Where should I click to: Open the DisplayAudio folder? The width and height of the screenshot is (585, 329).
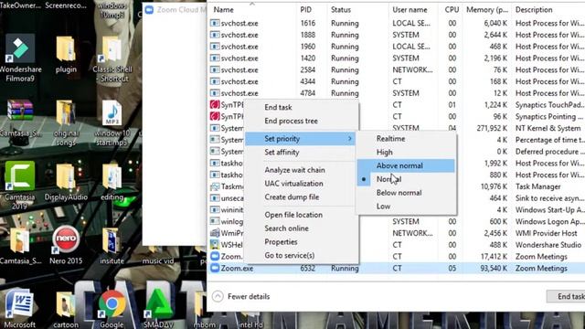[x=66, y=176]
